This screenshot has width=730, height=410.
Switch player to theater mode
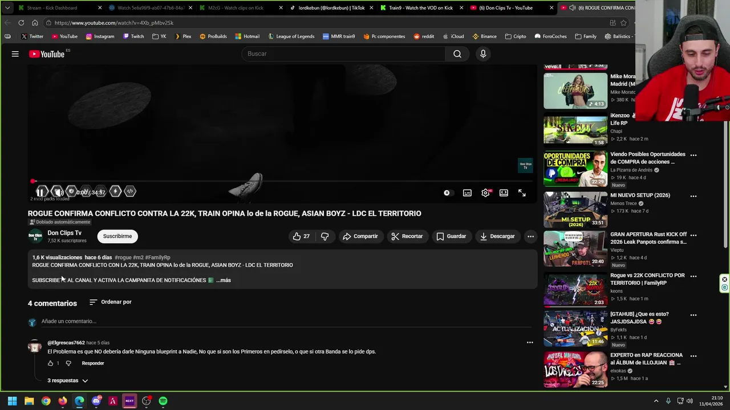tap(504, 193)
